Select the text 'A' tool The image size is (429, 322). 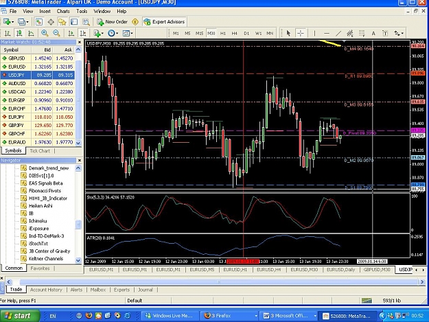[x=373, y=34]
